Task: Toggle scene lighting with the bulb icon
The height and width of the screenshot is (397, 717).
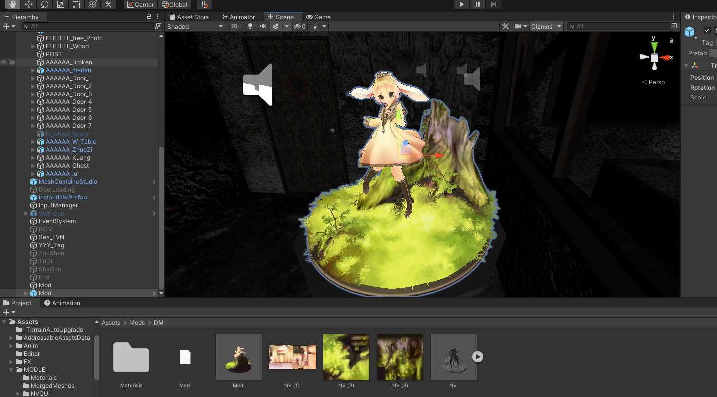Action: point(250,26)
